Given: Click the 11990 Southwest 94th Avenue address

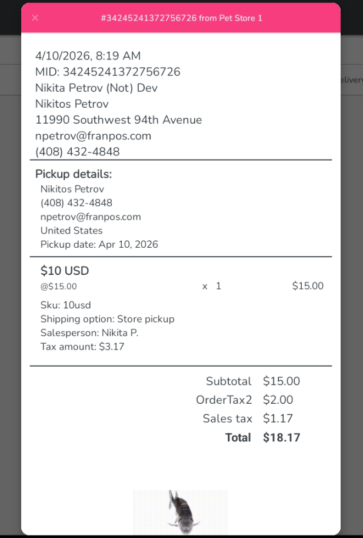Looking at the screenshot, I should 118,119.
